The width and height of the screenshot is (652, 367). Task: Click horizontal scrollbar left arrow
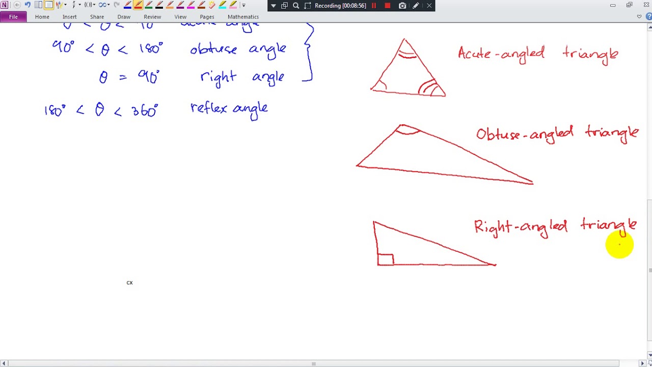point(4,363)
